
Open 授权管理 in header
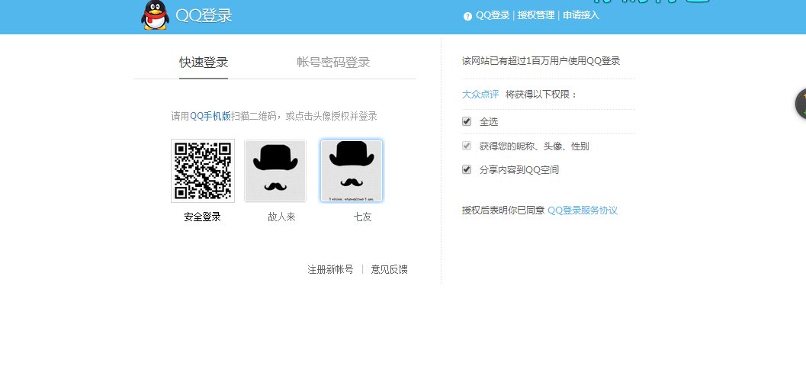[x=535, y=15]
